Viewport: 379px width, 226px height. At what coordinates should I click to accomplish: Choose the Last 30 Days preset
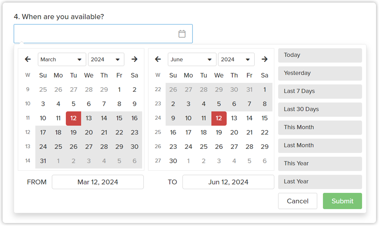pyautogui.click(x=320, y=110)
